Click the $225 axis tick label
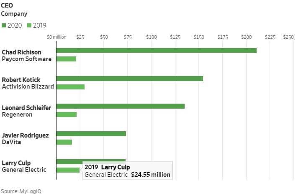Image resolution: width=301 pixels, height=196 pixels. pos(270,37)
